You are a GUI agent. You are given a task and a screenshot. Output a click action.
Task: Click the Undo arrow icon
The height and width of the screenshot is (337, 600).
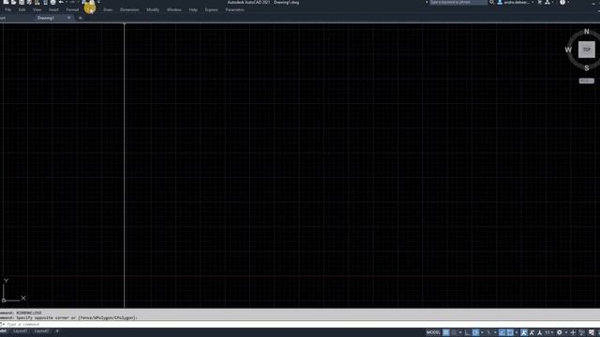[61, 2]
